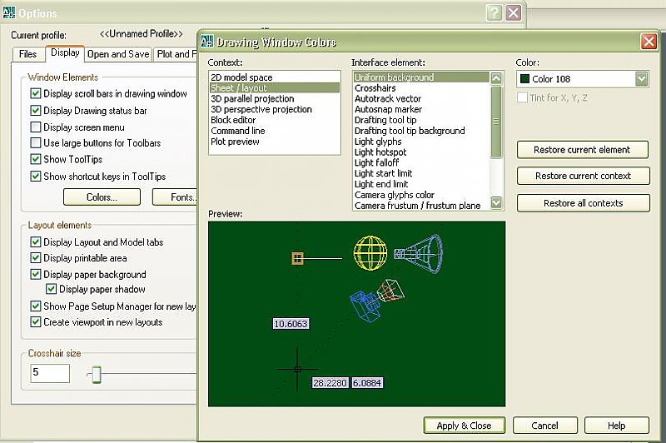Open the Open and Save tab
The width and height of the screenshot is (666, 443).
click(118, 54)
